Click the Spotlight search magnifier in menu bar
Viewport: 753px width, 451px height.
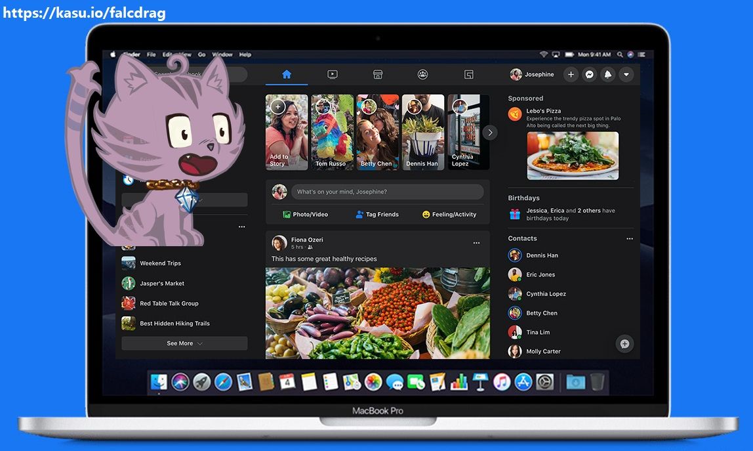[x=620, y=54]
